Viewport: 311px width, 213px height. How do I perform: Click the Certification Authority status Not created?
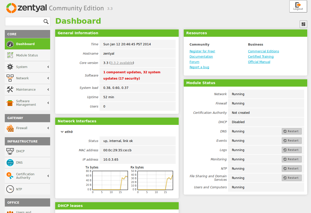click(241, 113)
